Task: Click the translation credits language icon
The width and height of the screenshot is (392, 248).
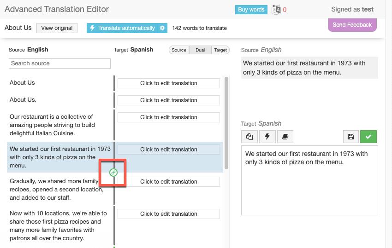Action: pos(276,9)
